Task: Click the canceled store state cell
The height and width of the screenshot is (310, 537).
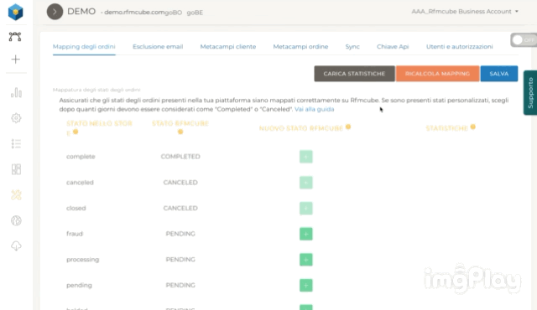Action: 80,183
